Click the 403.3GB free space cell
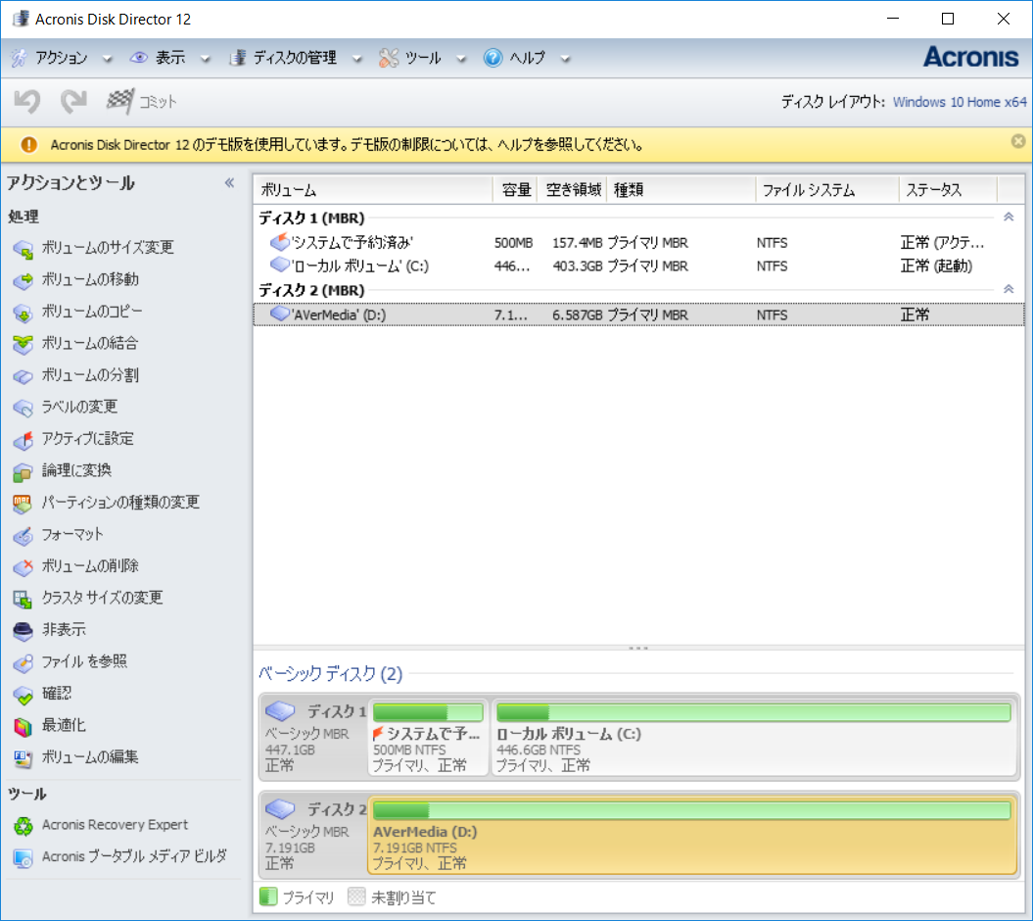Image resolution: width=1033 pixels, height=921 pixels. click(577, 266)
